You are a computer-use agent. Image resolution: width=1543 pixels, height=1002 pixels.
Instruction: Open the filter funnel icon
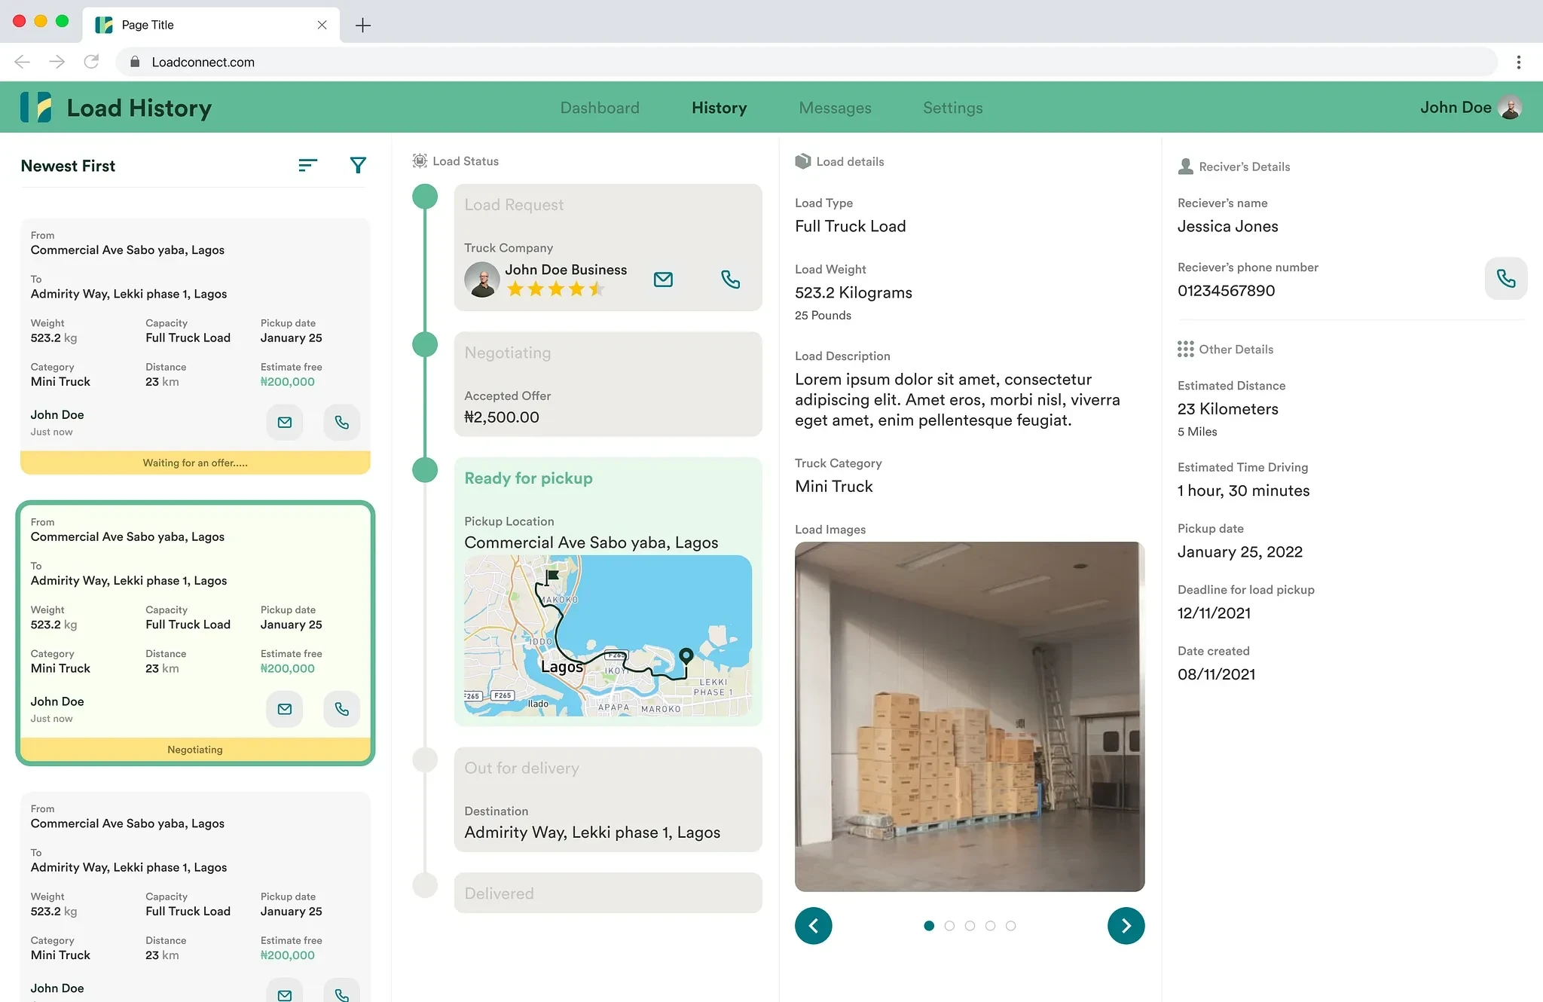coord(358,165)
